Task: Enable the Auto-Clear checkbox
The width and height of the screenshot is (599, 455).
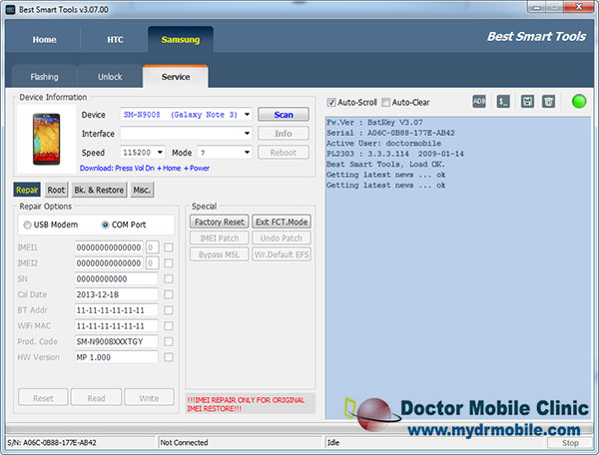Action: 385,103
